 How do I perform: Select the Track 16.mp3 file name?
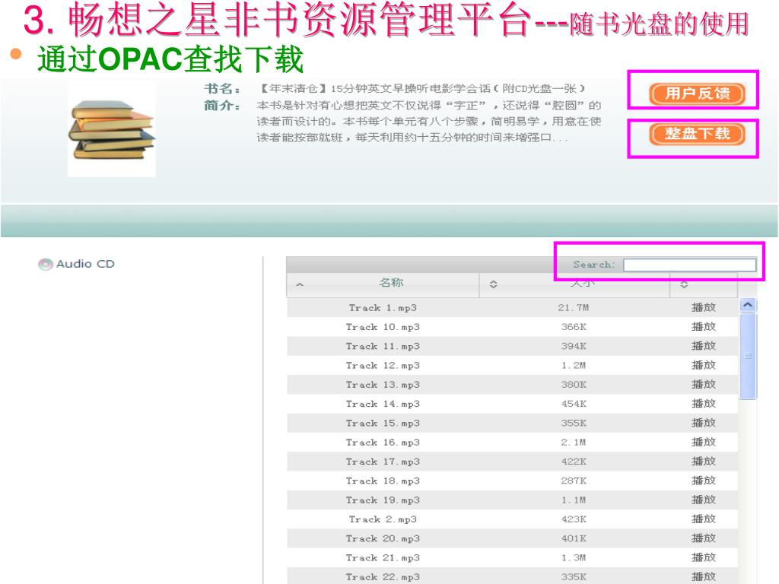[x=383, y=443]
